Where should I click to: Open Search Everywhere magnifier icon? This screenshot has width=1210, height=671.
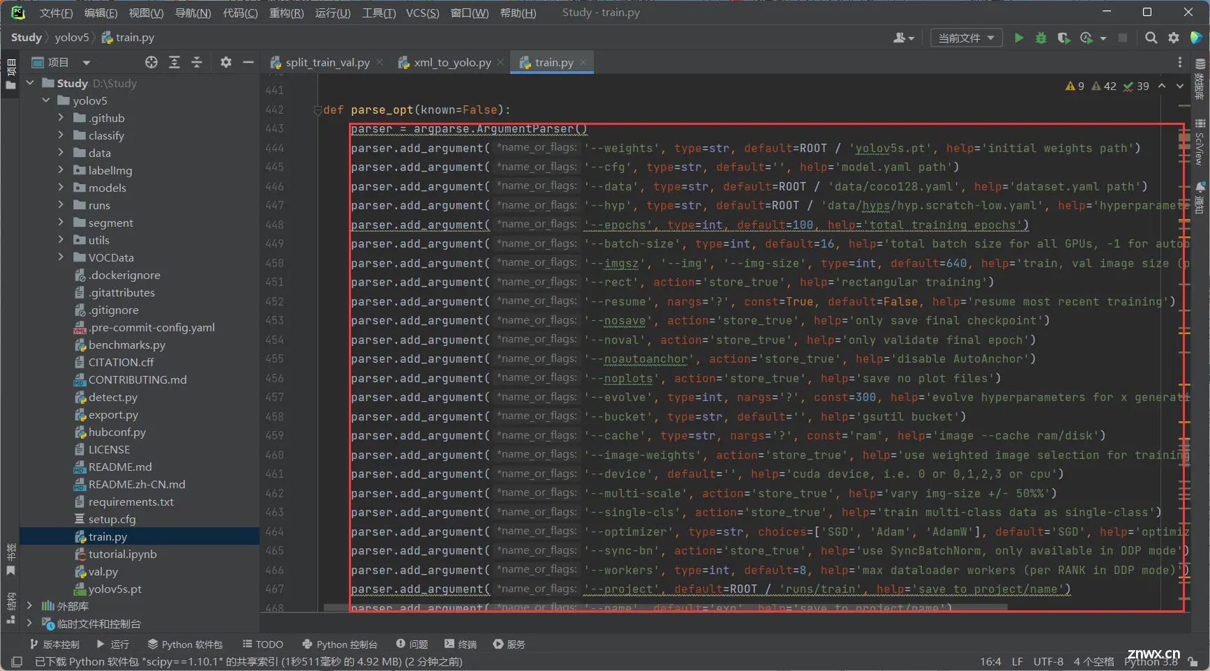pyautogui.click(x=1151, y=38)
